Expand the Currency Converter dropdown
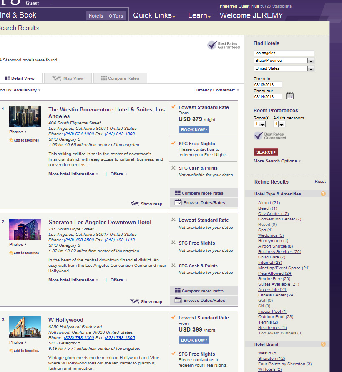Viewport: 342px width, 372px height. point(216,90)
